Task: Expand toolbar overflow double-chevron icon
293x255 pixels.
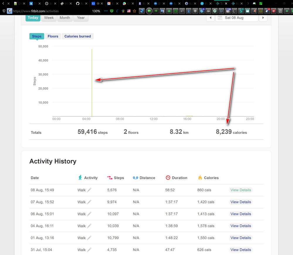Action: coord(287,11)
